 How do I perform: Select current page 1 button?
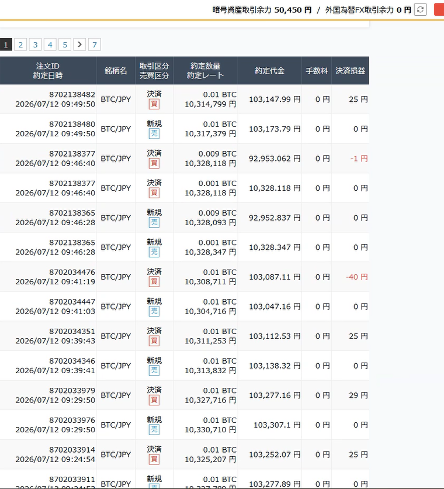point(6,44)
